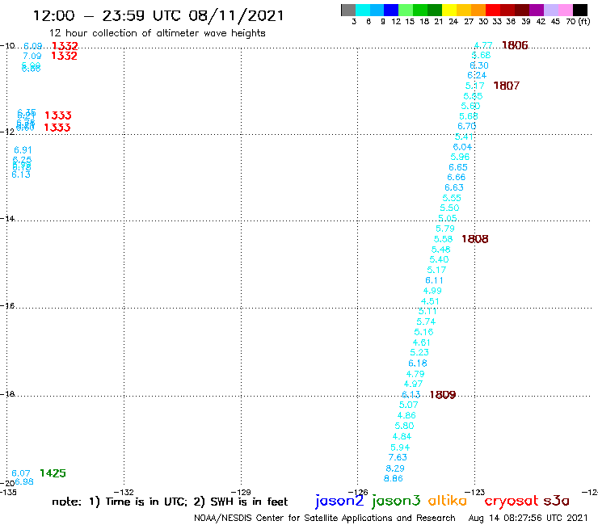This screenshot has width=598, height=525.
Task: Click the title '12:00 – 23:59 UTC 08/11/2021'
Action: pyautogui.click(x=158, y=15)
